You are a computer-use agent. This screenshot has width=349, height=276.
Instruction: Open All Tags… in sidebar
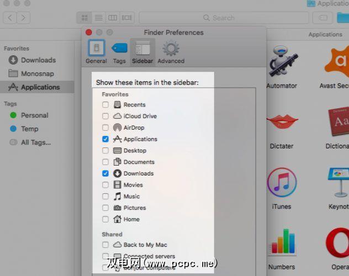click(x=30, y=142)
